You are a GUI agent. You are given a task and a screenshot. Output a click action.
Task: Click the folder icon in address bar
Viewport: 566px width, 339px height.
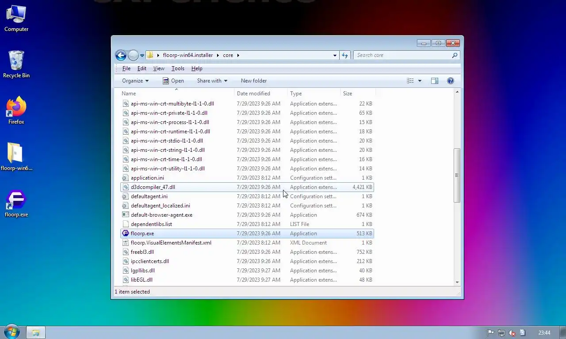pos(150,55)
